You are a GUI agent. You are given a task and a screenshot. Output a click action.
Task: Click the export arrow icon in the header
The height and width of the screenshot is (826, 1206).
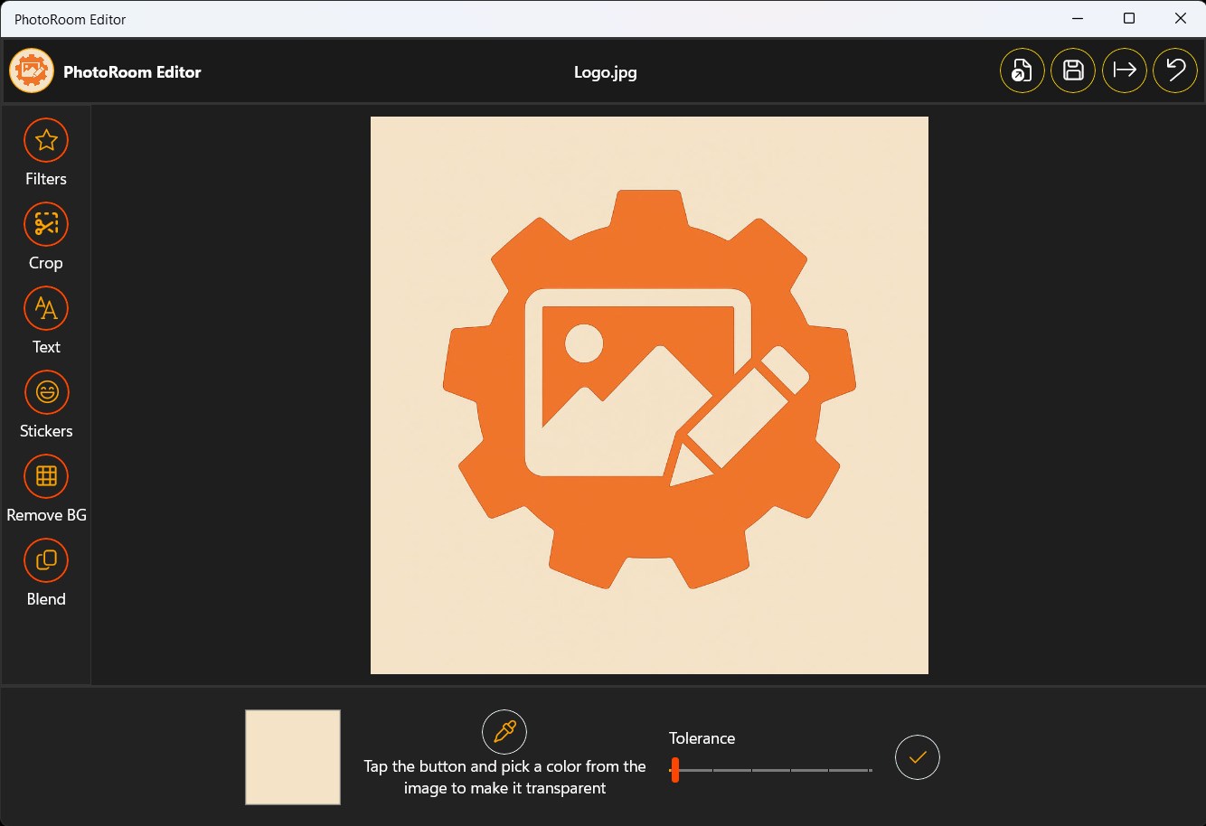[1125, 70]
